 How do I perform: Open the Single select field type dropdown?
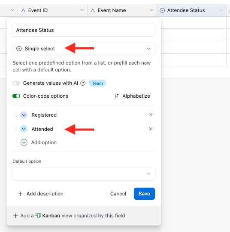click(84, 49)
